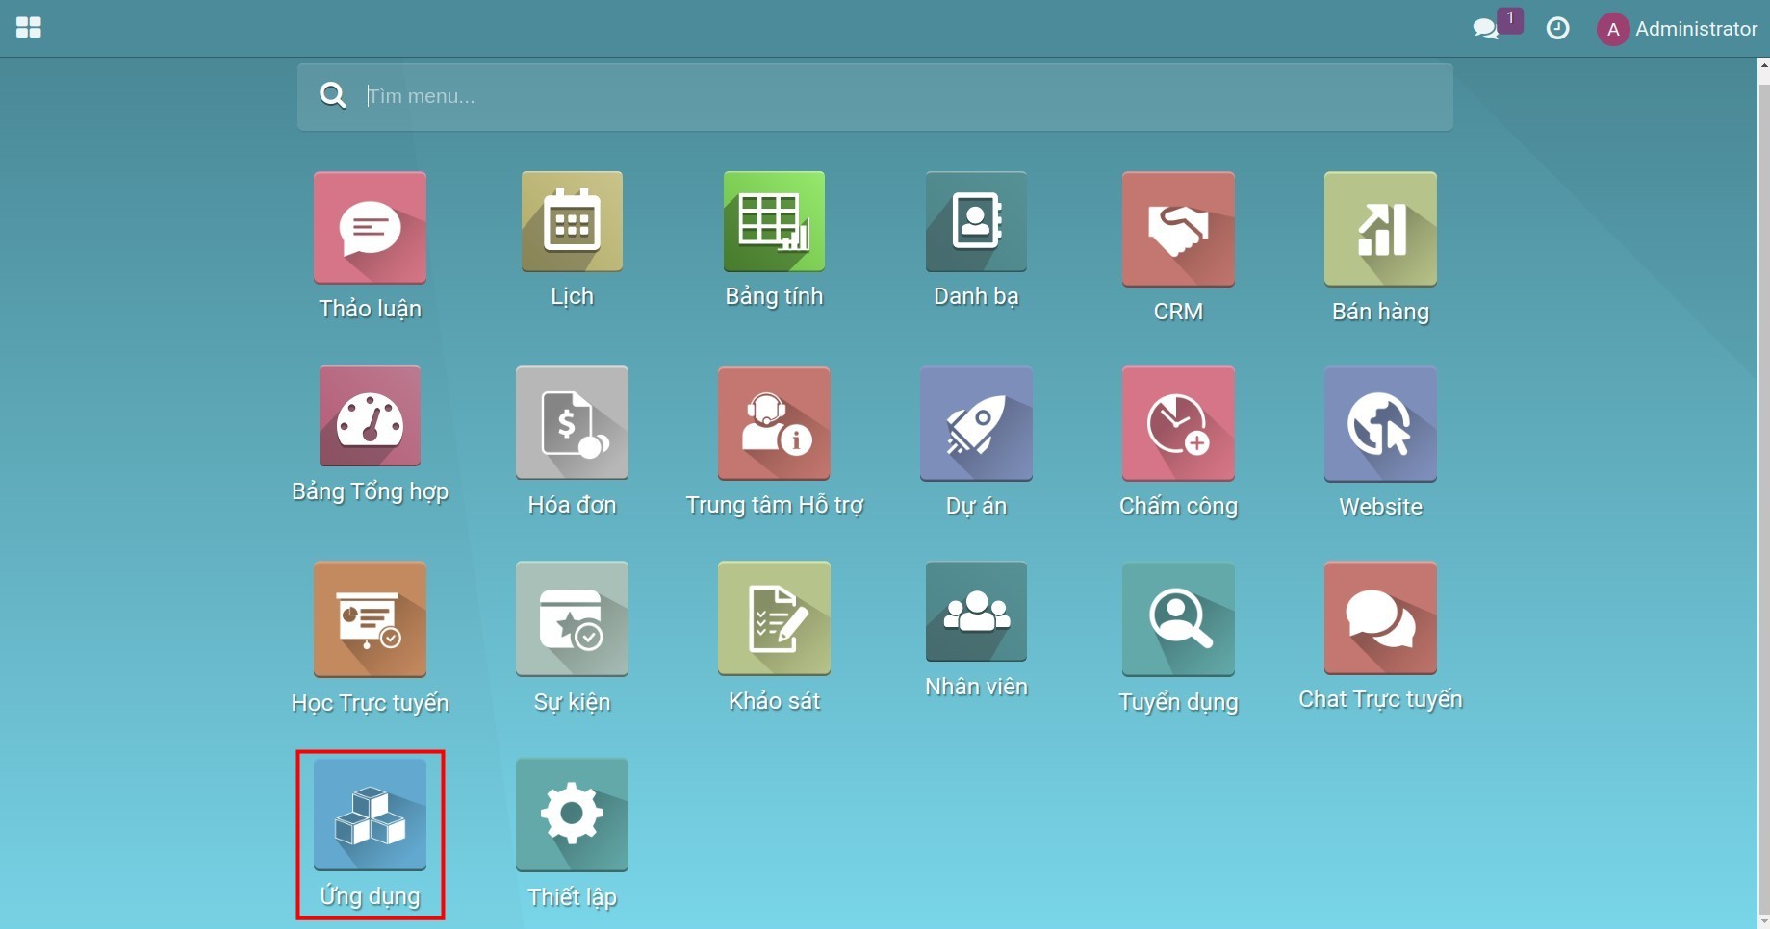Screen dimensions: 1770x929
Task: Open the Sự kiện events app
Action: coord(572,618)
